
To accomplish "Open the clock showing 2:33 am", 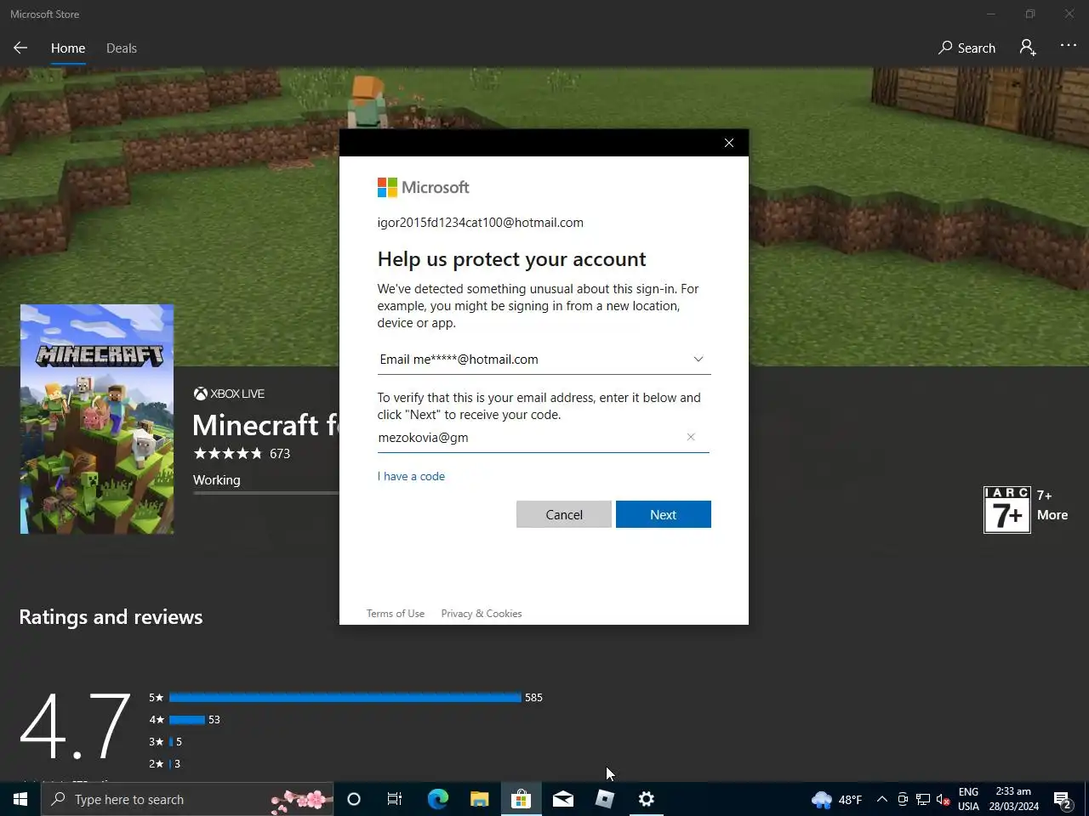I will tap(1013, 799).
